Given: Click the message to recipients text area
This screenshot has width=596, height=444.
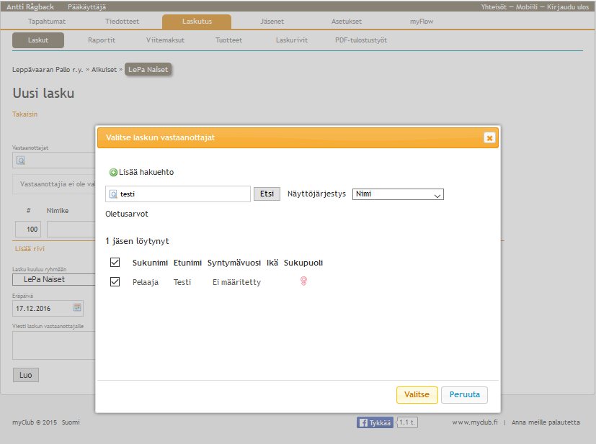Looking at the screenshot, I should click(53, 345).
